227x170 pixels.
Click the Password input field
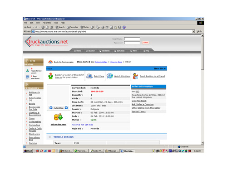click(x=132, y=43)
